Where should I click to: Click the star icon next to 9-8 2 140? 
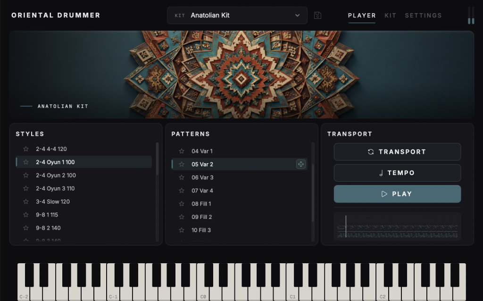tap(26, 228)
